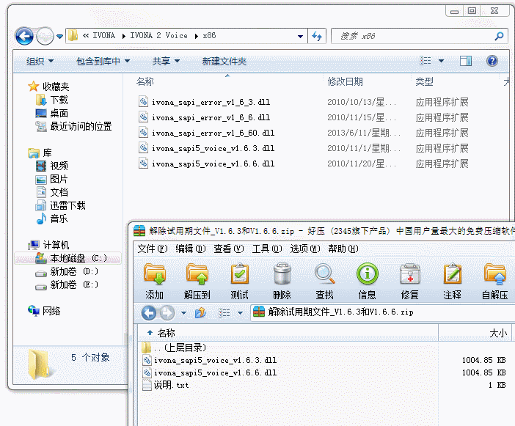Go up one folder in archive window
The width and height of the screenshot is (515, 426).
pos(200,313)
